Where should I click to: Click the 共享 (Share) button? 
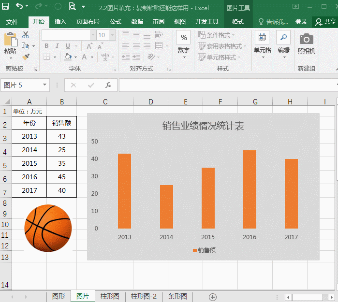point(325,22)
